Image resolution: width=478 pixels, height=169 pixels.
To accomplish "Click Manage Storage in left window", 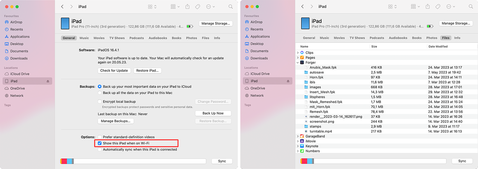I will click(216, 23).
